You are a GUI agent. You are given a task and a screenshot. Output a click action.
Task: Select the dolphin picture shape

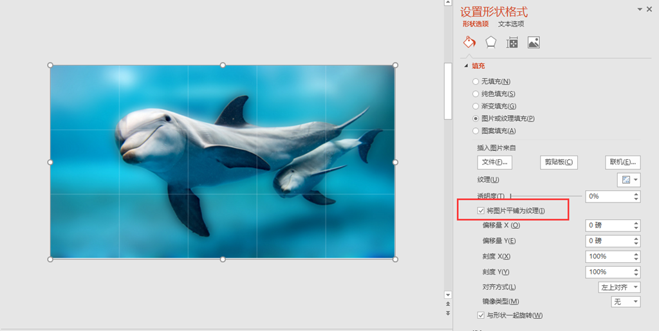pos(223,162)
